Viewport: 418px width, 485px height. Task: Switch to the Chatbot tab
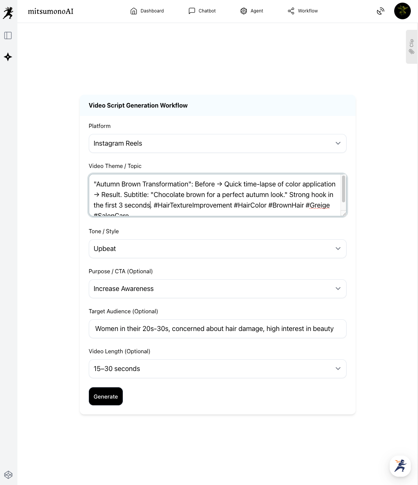[202, 11]
